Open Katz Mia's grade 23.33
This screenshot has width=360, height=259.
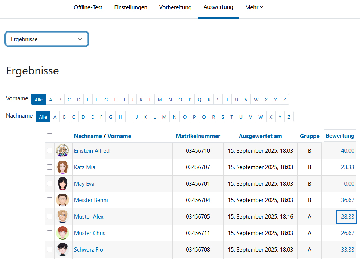[x=348, y=167]
